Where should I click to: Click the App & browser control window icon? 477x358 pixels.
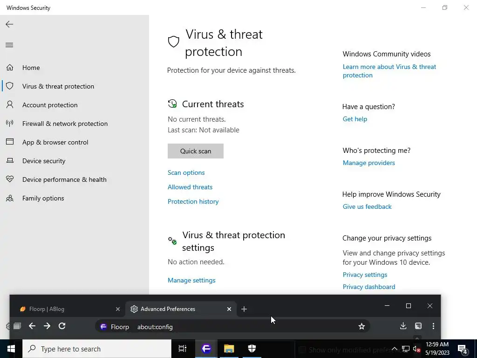coord(10,142)
